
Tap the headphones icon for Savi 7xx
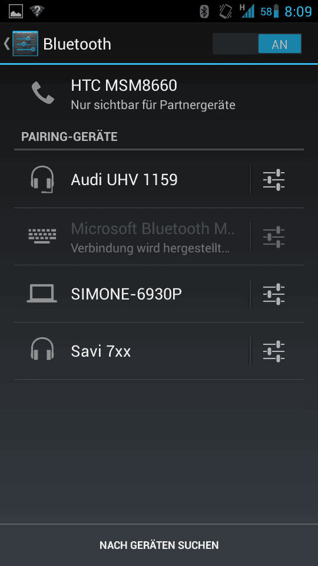(42, 348)
